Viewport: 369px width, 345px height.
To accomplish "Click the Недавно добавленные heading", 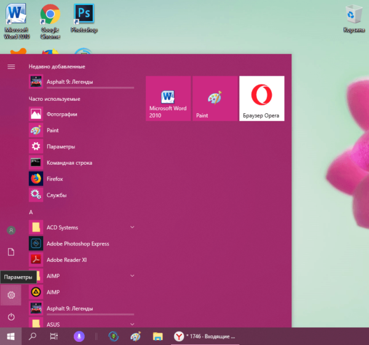I will (x=57, y=66).
